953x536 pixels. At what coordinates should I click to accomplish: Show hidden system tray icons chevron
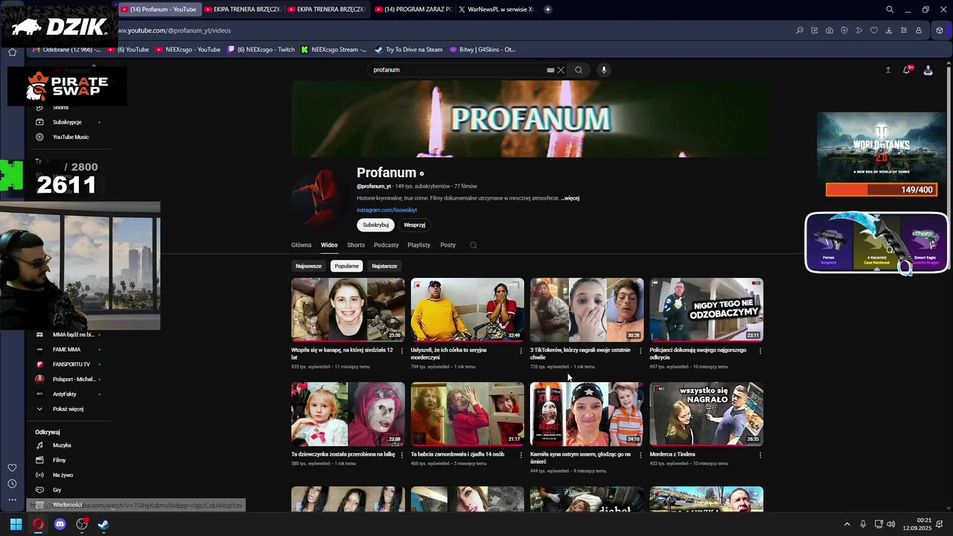click(x=847, y=524)
